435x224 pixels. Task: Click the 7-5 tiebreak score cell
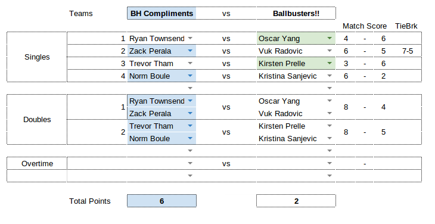coord(407,51)
